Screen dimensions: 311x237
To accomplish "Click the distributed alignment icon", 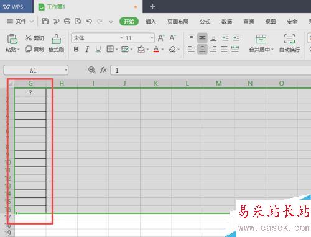I will point(235,49).
